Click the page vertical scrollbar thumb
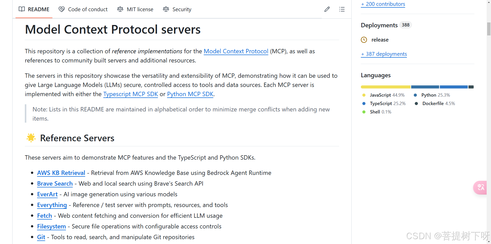 coord(489,29)
